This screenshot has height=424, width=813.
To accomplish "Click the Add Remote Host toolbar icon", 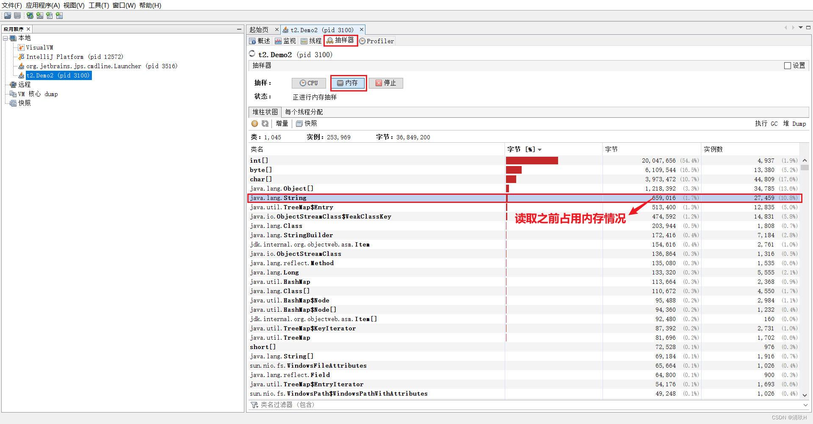I will tap(30, 16).
